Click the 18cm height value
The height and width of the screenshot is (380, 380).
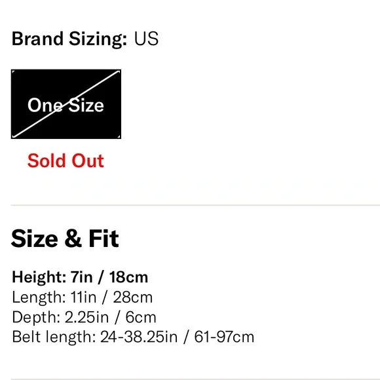point(128,277)
